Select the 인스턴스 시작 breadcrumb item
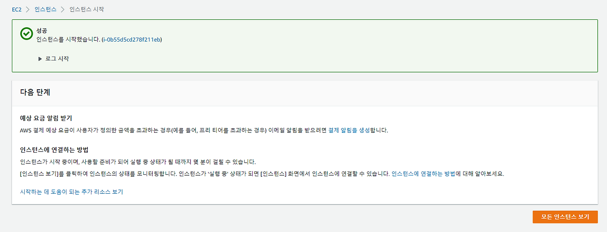 pos(87,9)
